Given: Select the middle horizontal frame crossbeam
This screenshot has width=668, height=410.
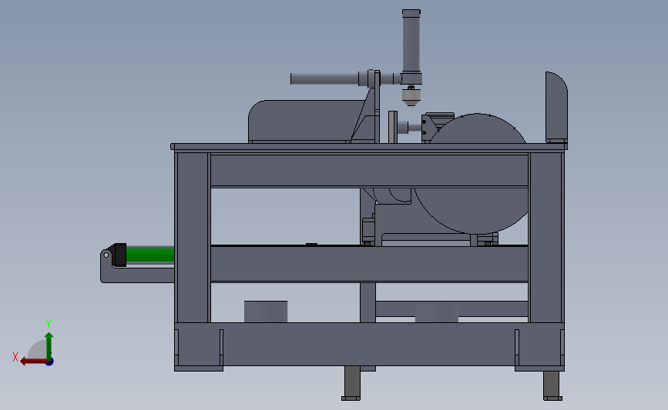Looking at the screenshot, I should 369,264.
